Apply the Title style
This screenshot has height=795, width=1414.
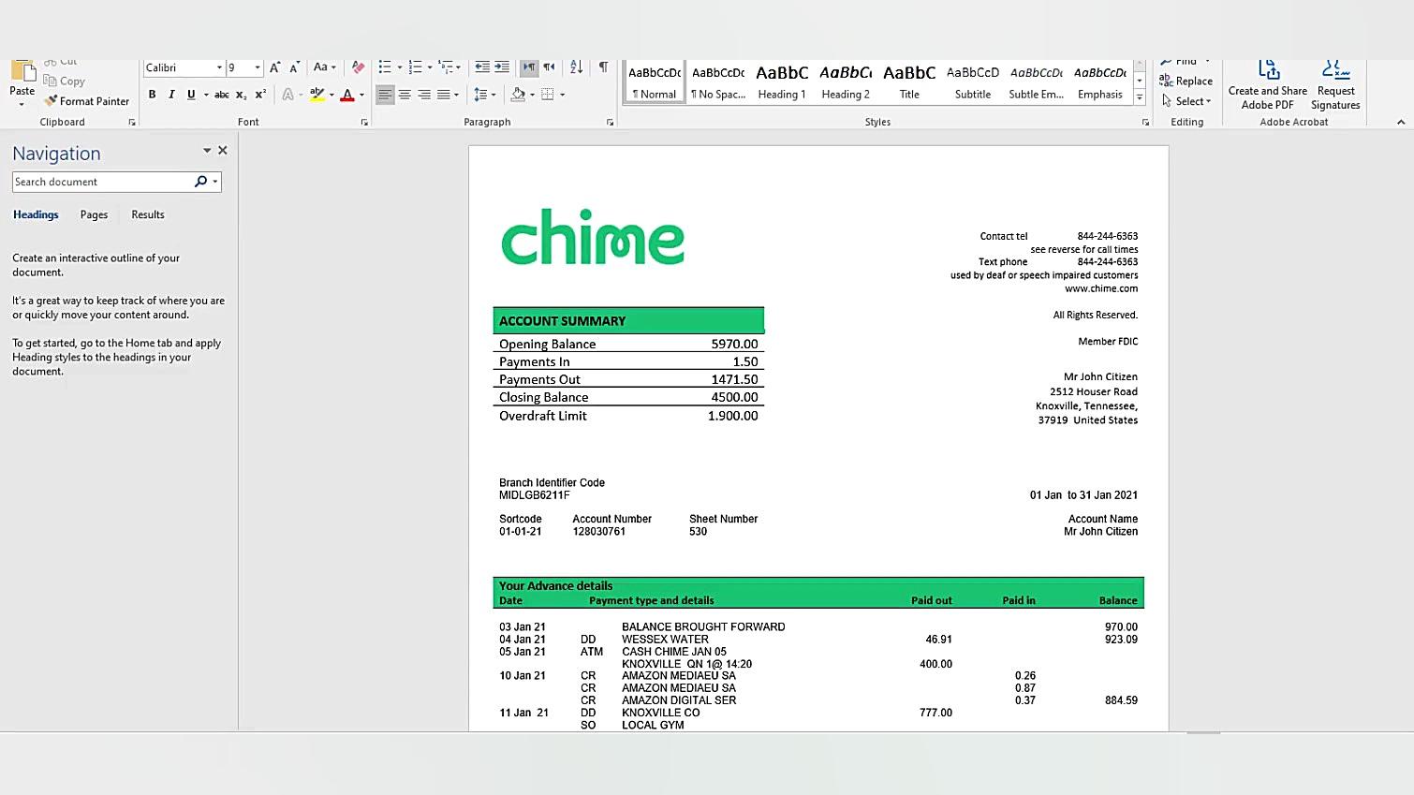click(909, 82)
